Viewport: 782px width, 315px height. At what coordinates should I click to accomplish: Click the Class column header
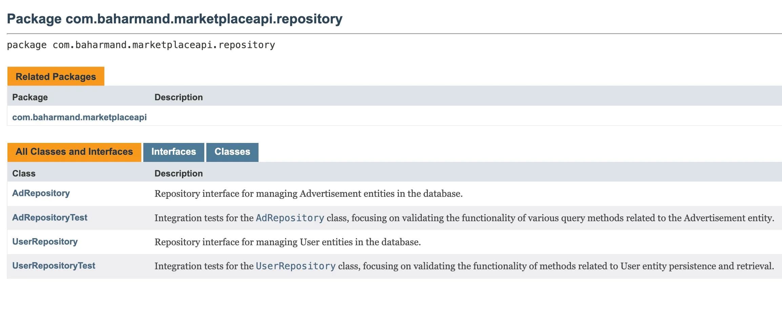23,173
